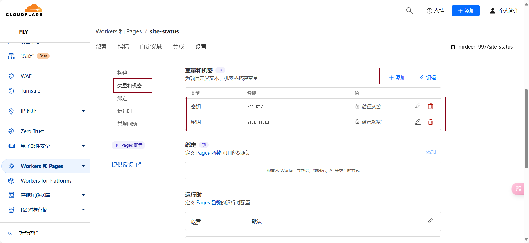Image resolution: width=529 pixels, height=243 pixels.
Task: Open Pages 函数 link under 绑定
Action: [x=209, y=153]
